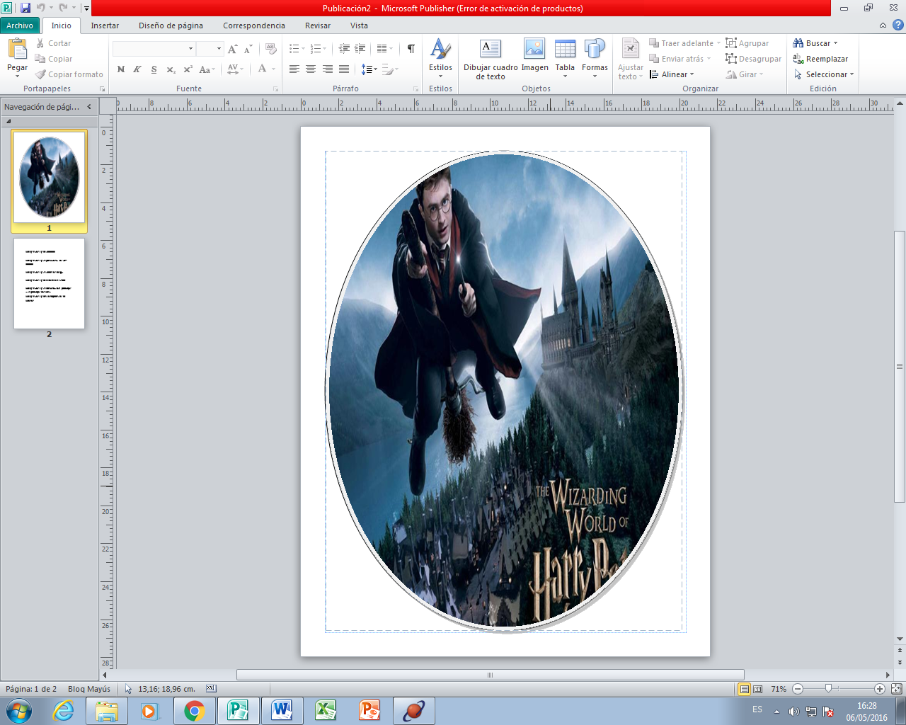The image size is (906, 725).
Task: Switch to the Vista tab
Action: 359,25
